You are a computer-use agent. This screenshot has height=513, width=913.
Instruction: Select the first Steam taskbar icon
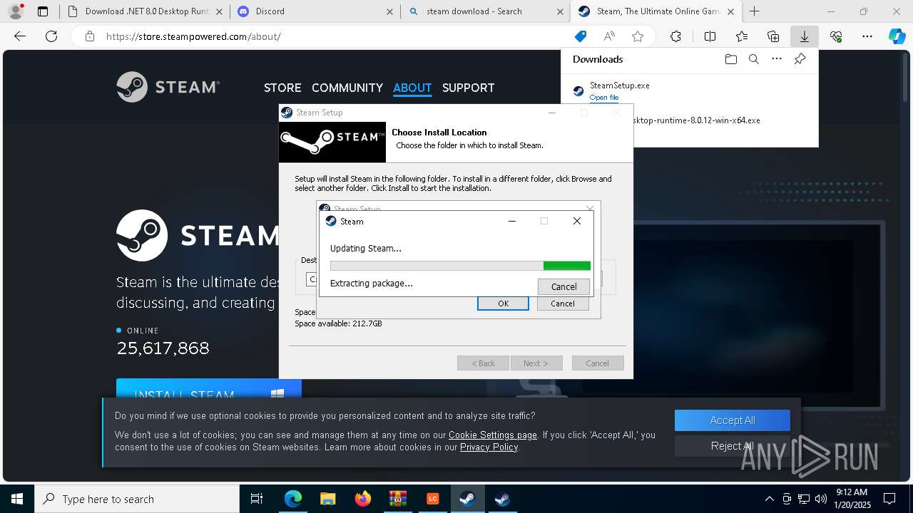click(x=467, y=499)
